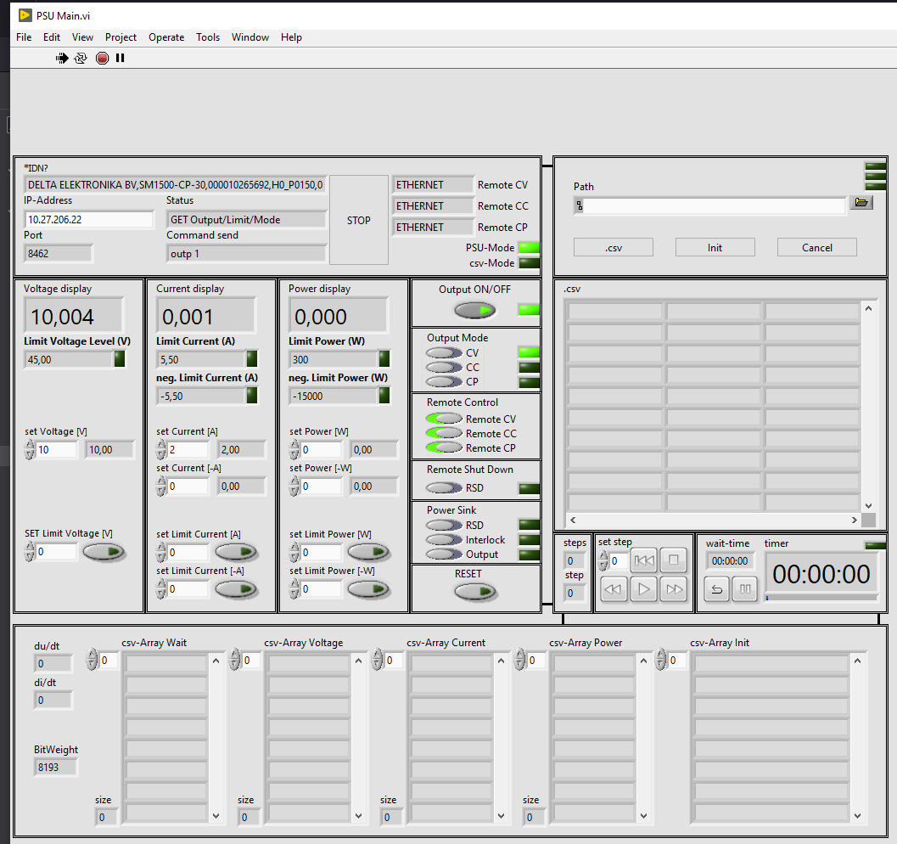Click the set step numeric stepper arrows

pyautogui.click(x=603, y=561)
